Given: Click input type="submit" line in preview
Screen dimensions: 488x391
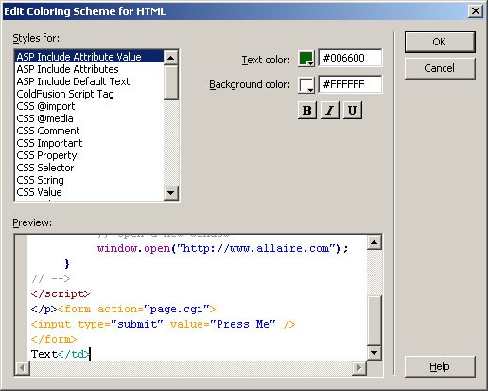Looking at the screenshot, I should (x=163, y=324).
